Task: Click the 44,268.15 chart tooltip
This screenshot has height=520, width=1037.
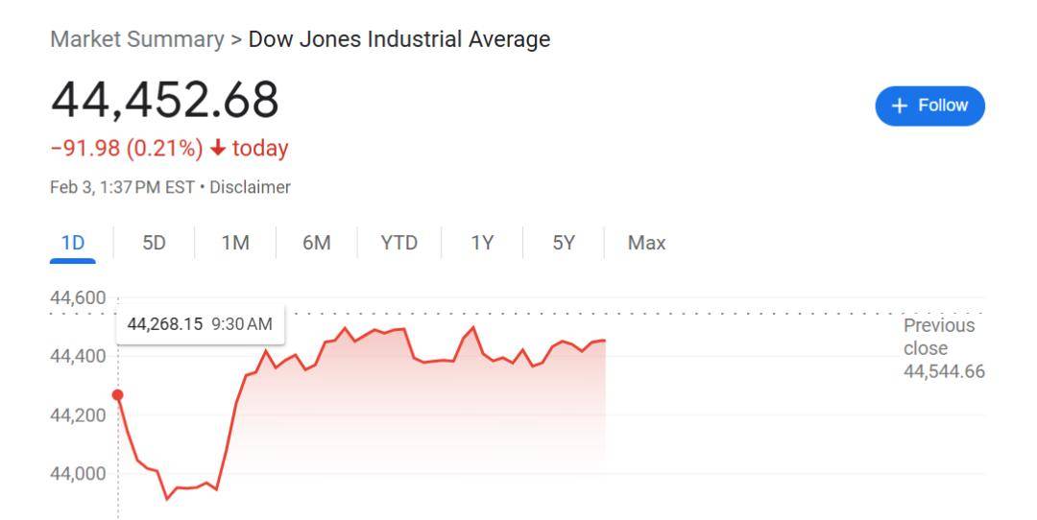Action: pos(200,324)
